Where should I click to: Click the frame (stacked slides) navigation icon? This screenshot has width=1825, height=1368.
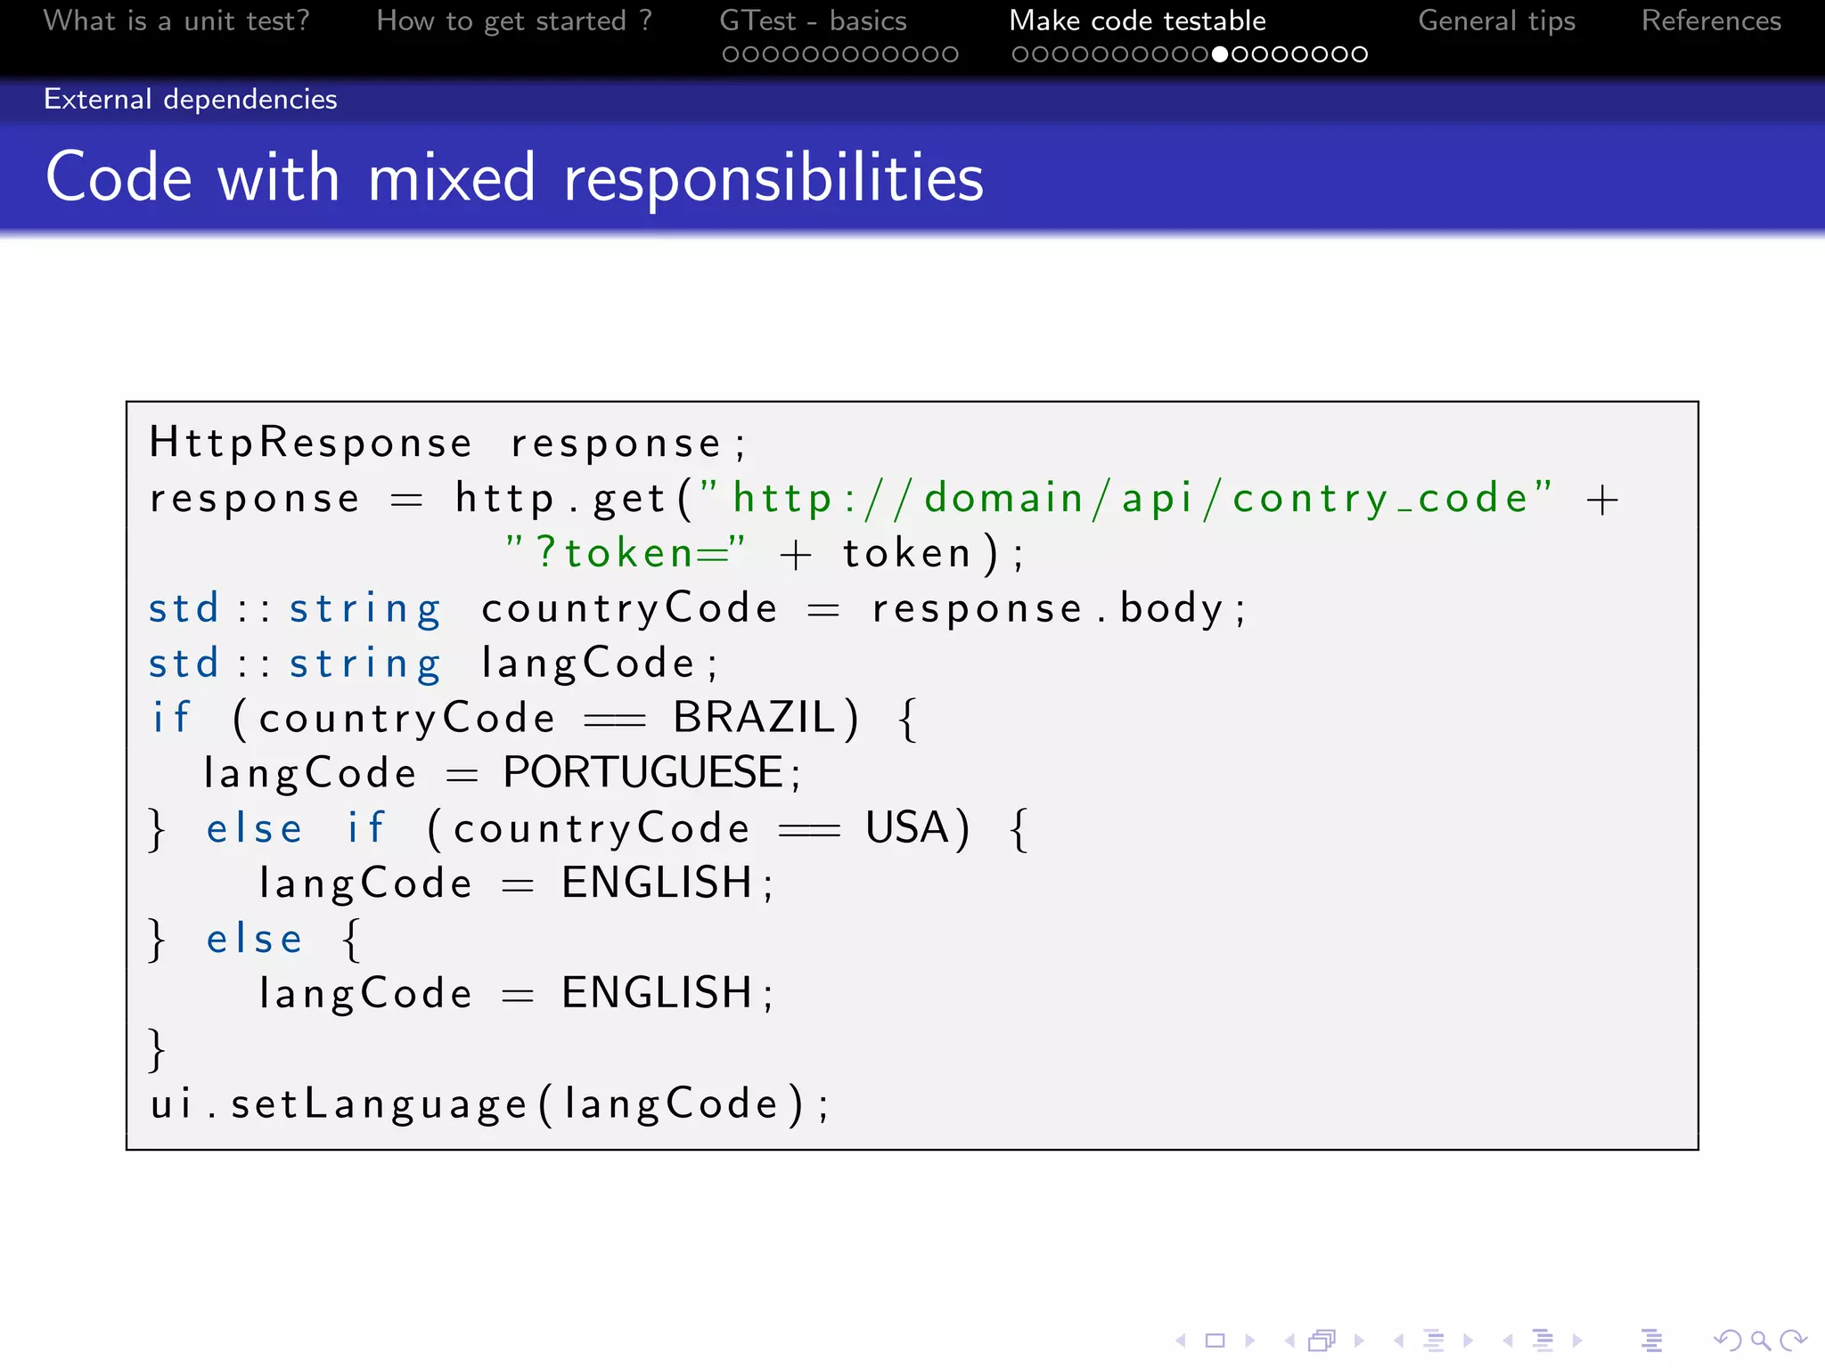(x=1322, y=1340)
